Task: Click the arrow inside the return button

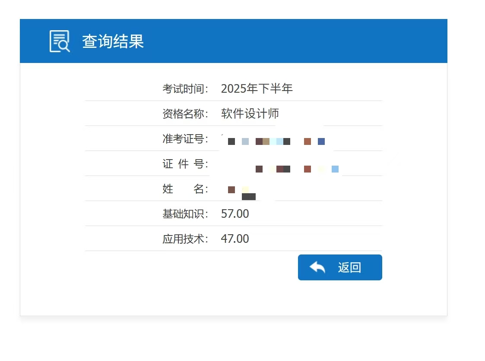Action: (x=317, y=267)
